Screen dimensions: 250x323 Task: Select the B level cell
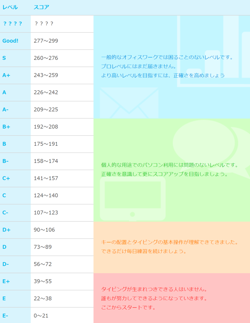click(x=15, y=144)
